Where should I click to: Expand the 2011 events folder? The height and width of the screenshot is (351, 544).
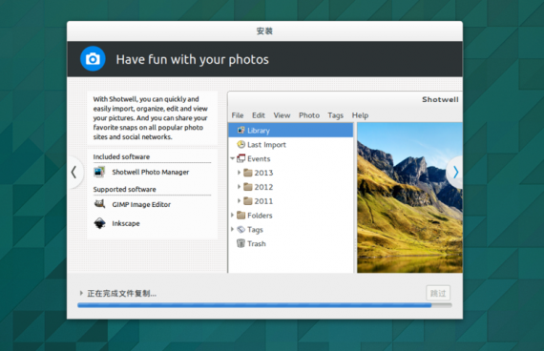(x=239, y=201)
